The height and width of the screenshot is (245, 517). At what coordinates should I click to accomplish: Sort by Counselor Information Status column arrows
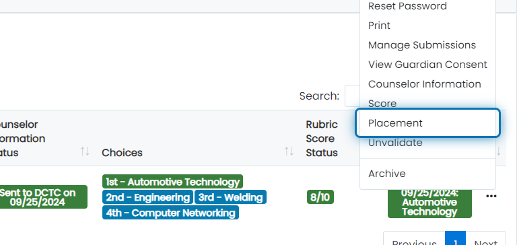tap(85, 151)
